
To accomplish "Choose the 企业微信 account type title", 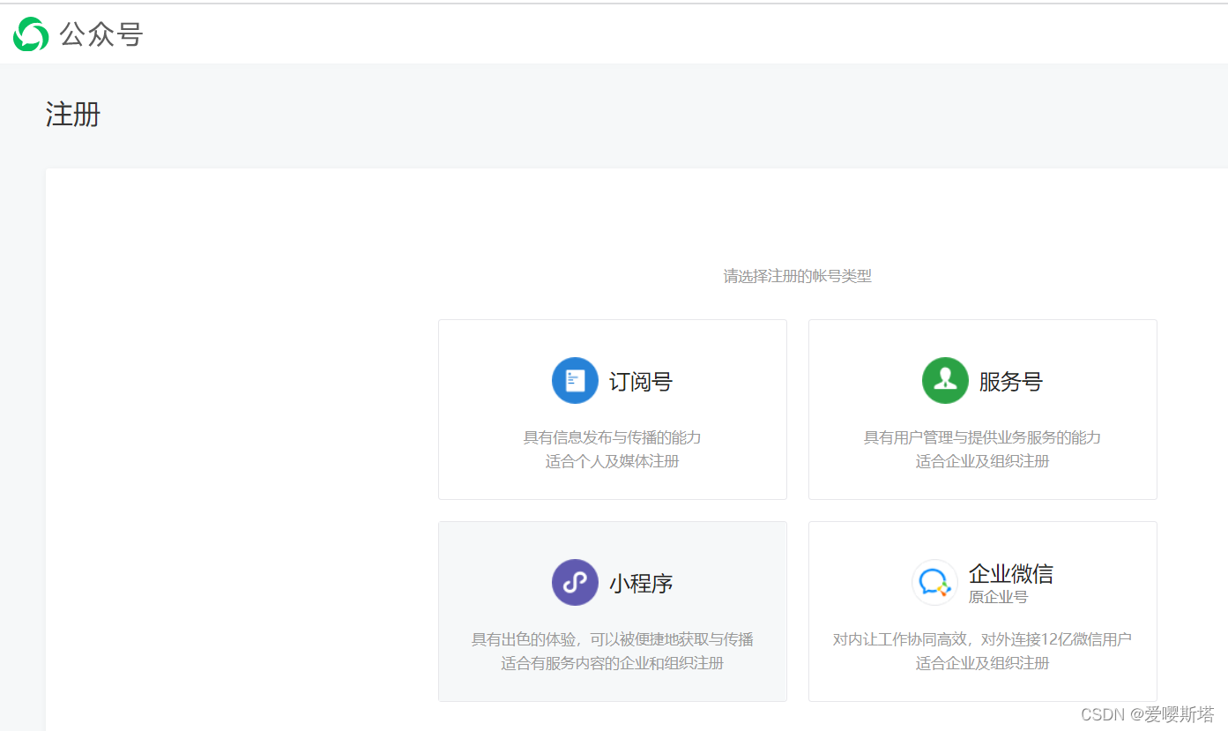I will (x=1011, y=574).
